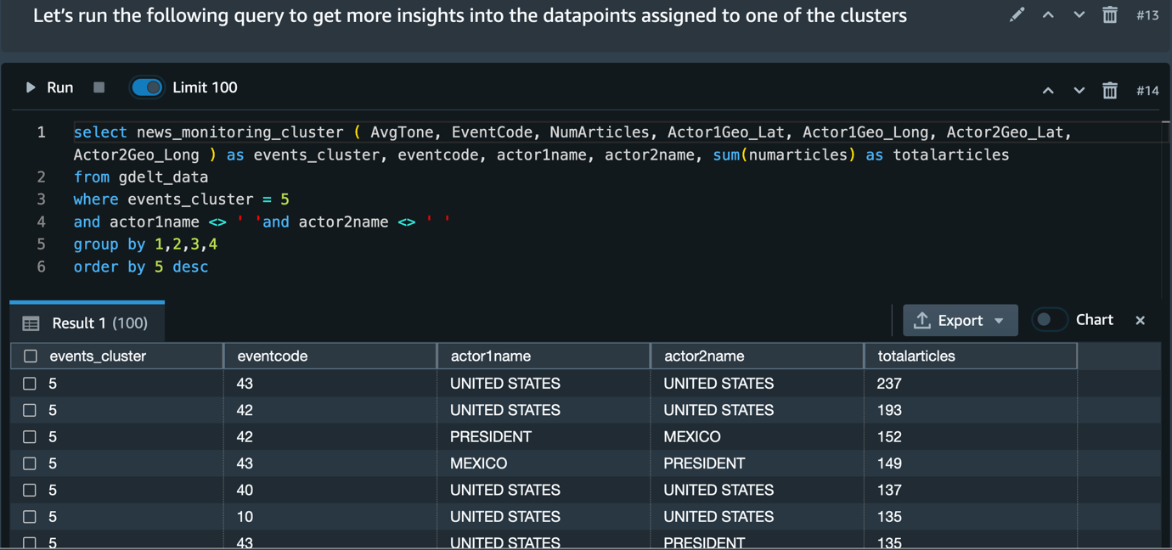Viewport: 1172px width, 550px height.
Task: Sort by totalarticles column header
Action: click(x=970, y=356)
